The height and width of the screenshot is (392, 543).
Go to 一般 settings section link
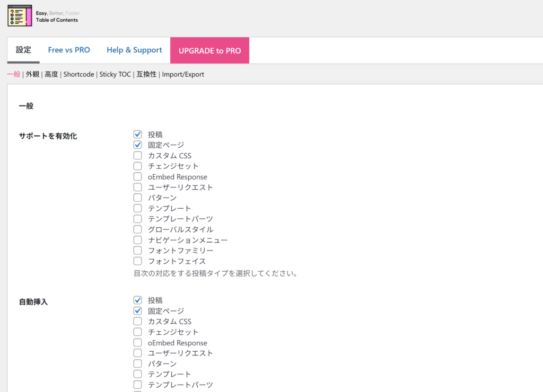13,75
